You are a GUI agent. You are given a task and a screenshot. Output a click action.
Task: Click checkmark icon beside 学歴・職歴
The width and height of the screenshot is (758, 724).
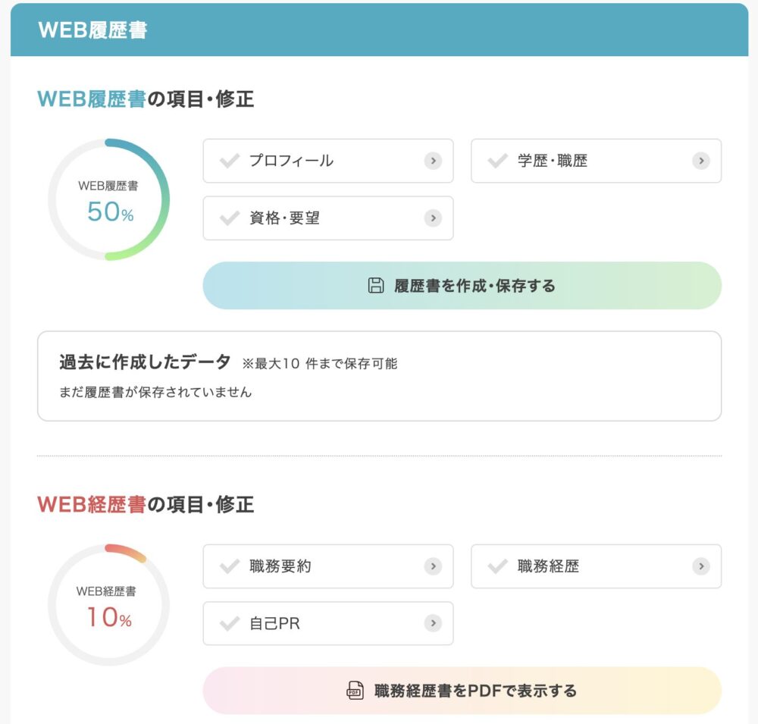pos(497,161)
